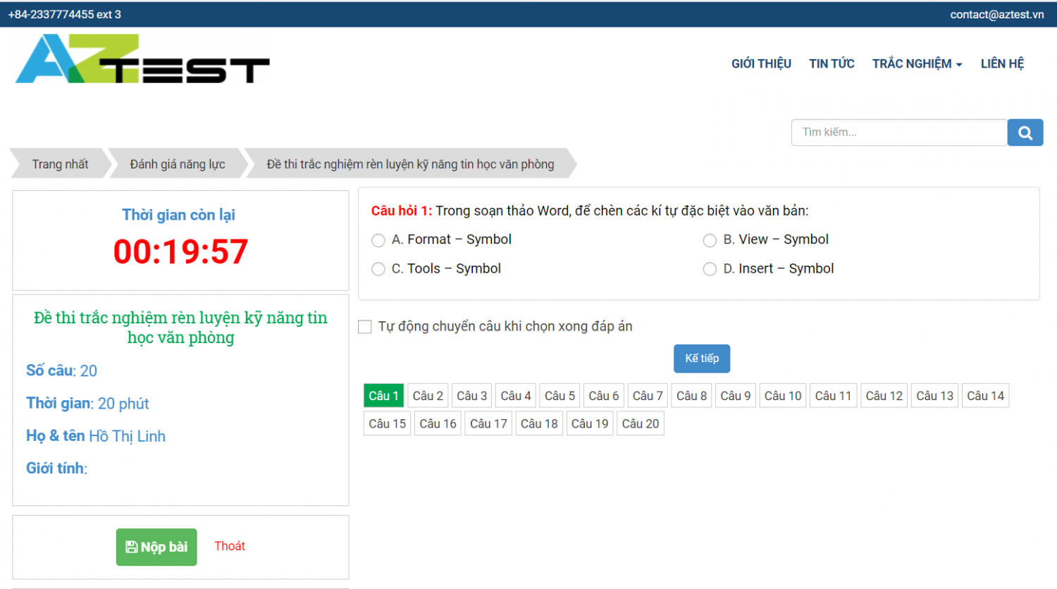The width and height of the screenshot is (1057, 589).
Task: Select answer D. Insert – Symbol
Action: pyautogui.click(x=710, y=269)
